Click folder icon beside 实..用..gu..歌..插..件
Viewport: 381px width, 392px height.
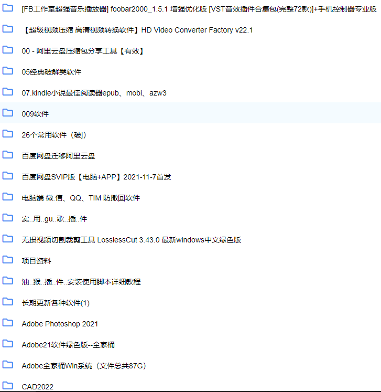pos(7,218)
